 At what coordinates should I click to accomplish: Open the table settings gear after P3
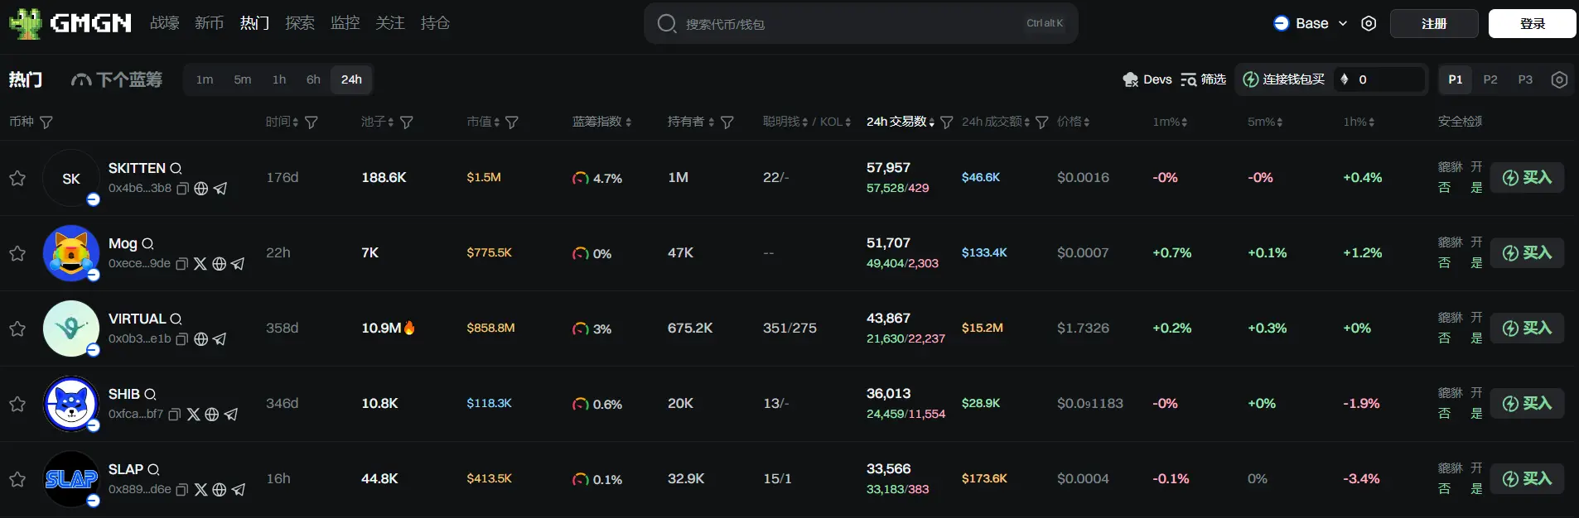(x=1559, y=79)
